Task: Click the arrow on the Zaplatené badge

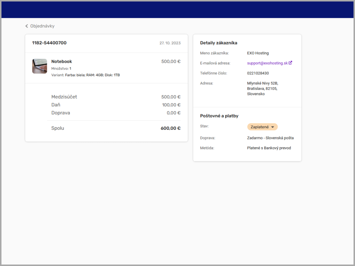Action: (273, 127)
